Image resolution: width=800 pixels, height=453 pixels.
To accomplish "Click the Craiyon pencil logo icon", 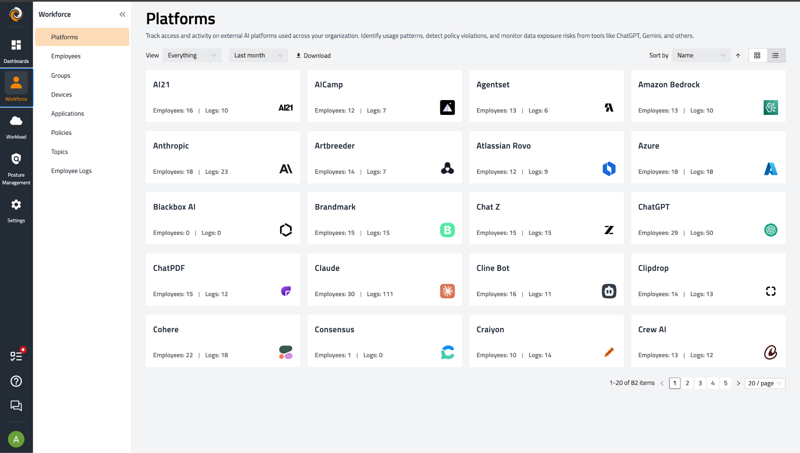I will (609, 352).
